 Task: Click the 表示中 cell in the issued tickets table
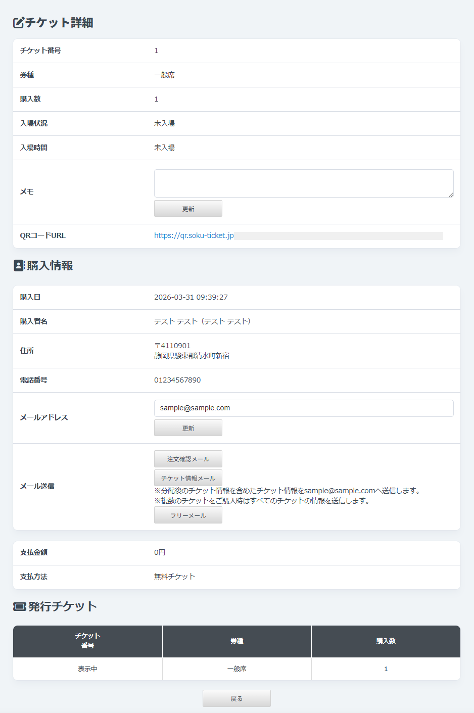click(x=87, y=669)
